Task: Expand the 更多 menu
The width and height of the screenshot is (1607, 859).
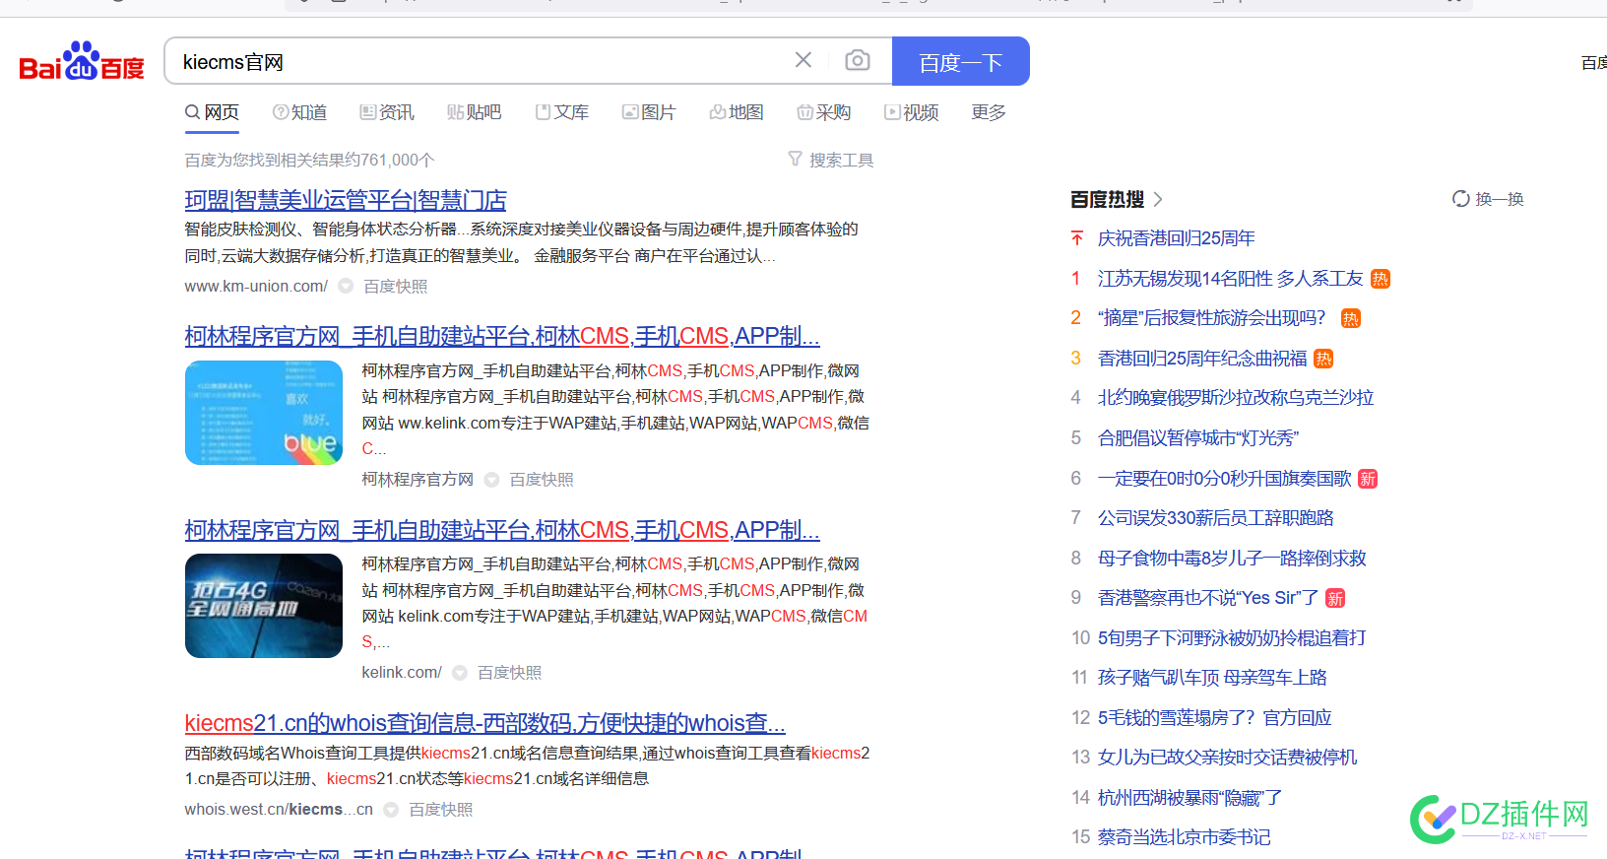Action: tap(989, 112)
